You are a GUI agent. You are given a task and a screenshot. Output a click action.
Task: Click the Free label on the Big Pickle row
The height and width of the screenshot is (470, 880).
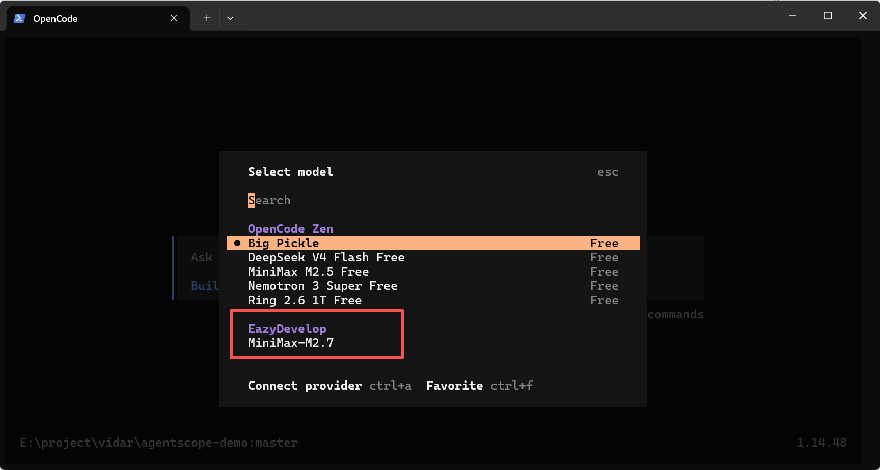604,243
